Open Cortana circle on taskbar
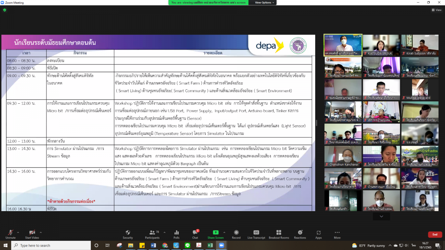The image size is (445, 250). click(96, 245)
